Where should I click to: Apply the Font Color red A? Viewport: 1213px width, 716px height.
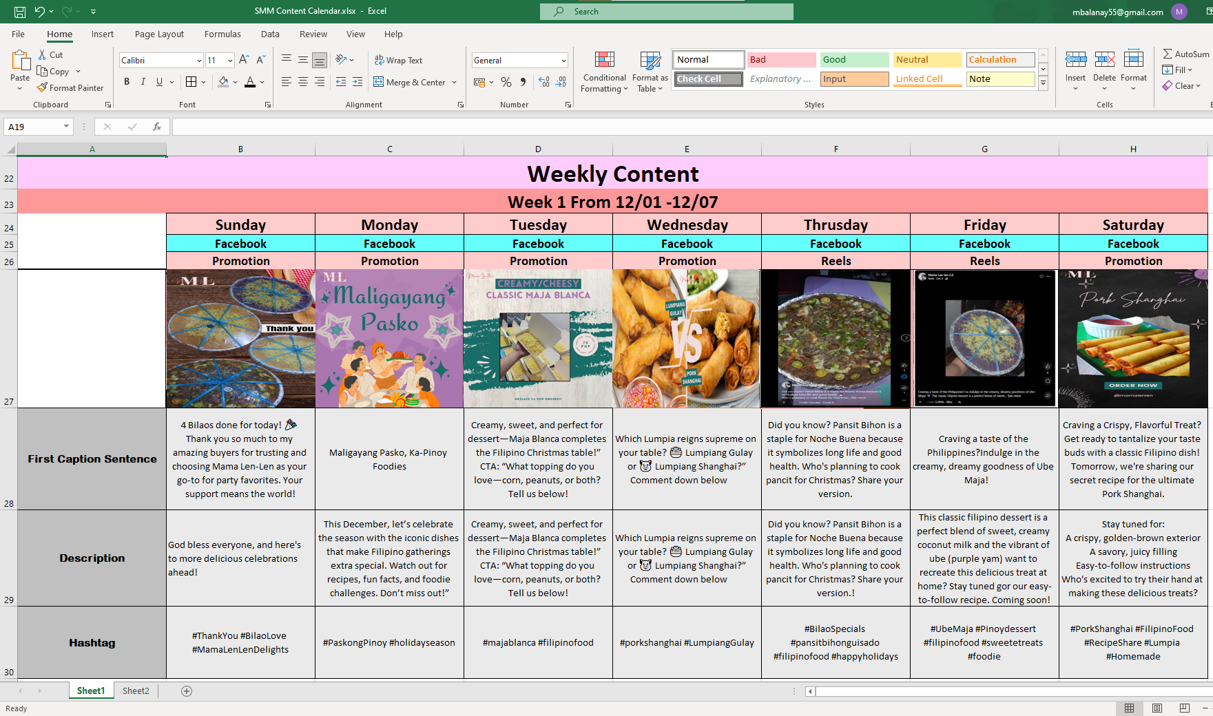[250, 82]
